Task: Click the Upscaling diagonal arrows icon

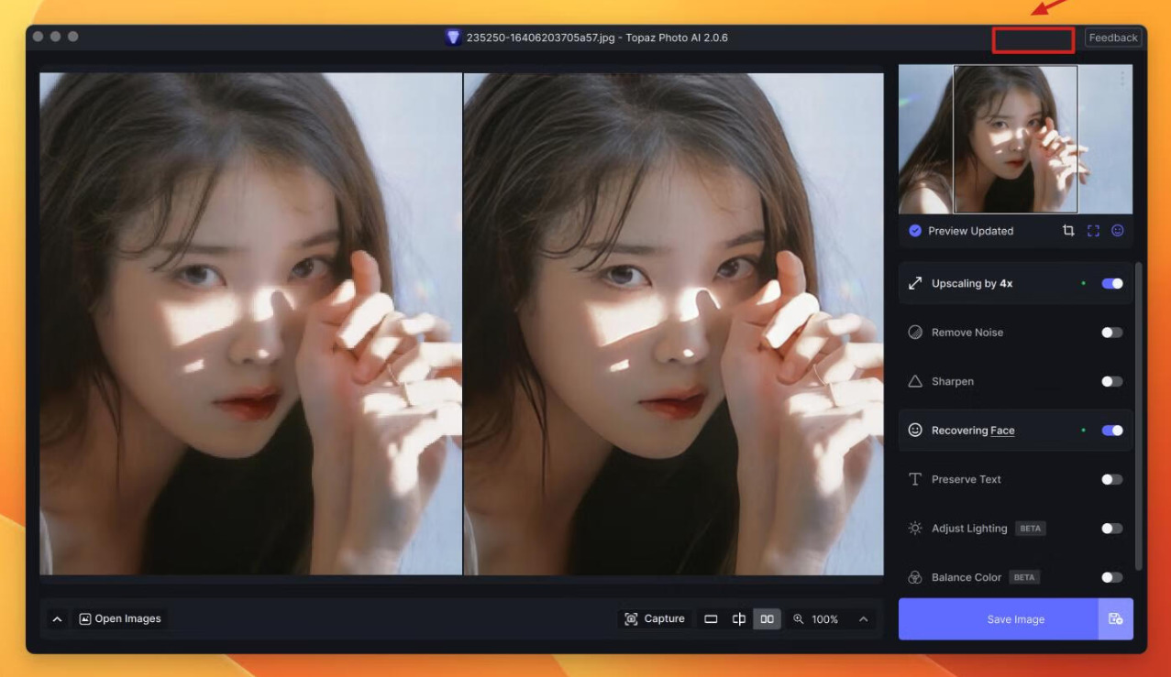Action: pyautogui.click(x=915, y=283)
